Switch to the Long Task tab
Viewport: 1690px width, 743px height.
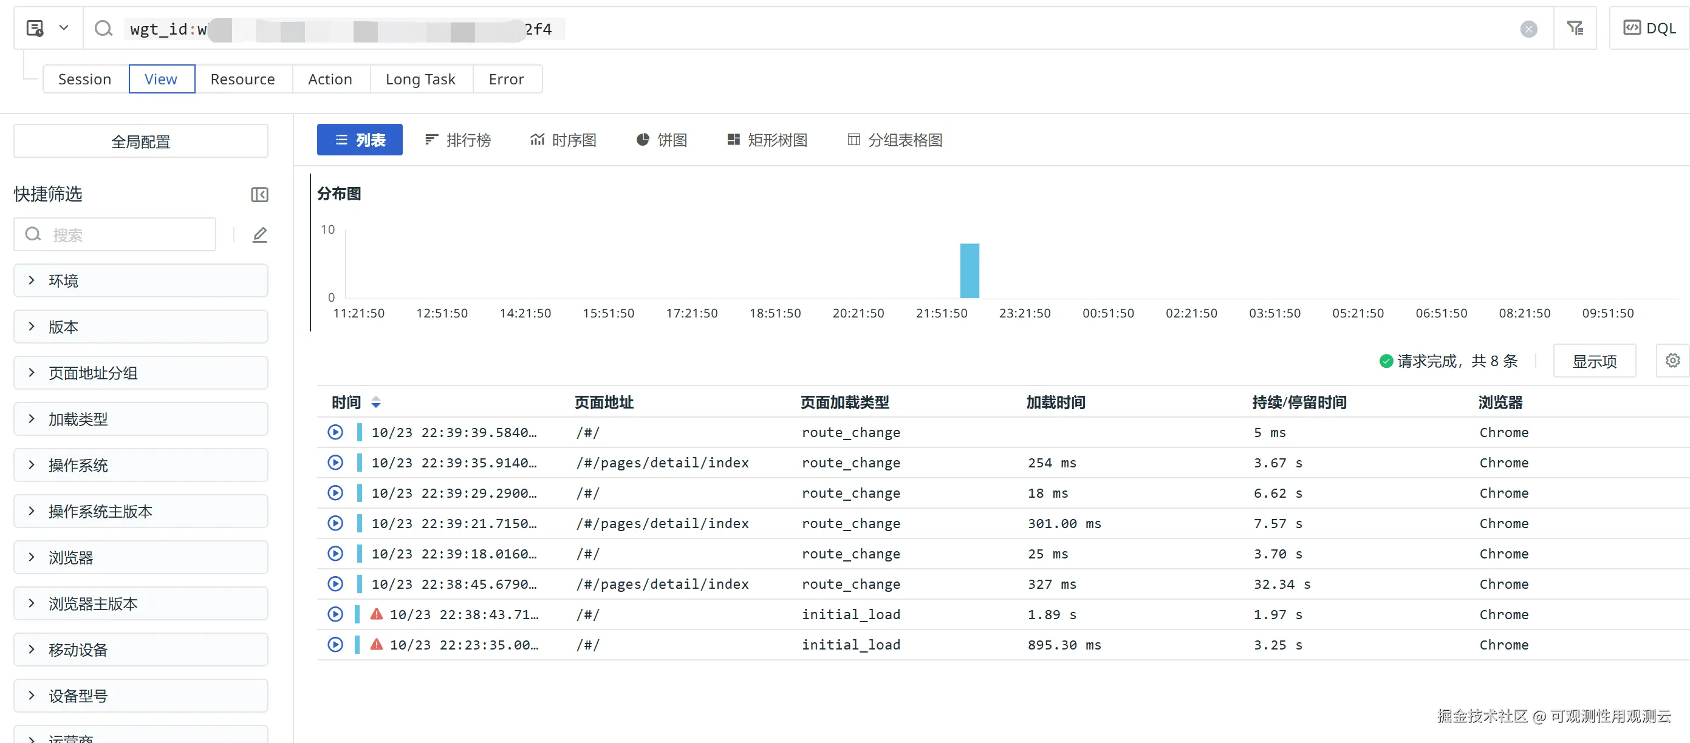tap(420, 80)
